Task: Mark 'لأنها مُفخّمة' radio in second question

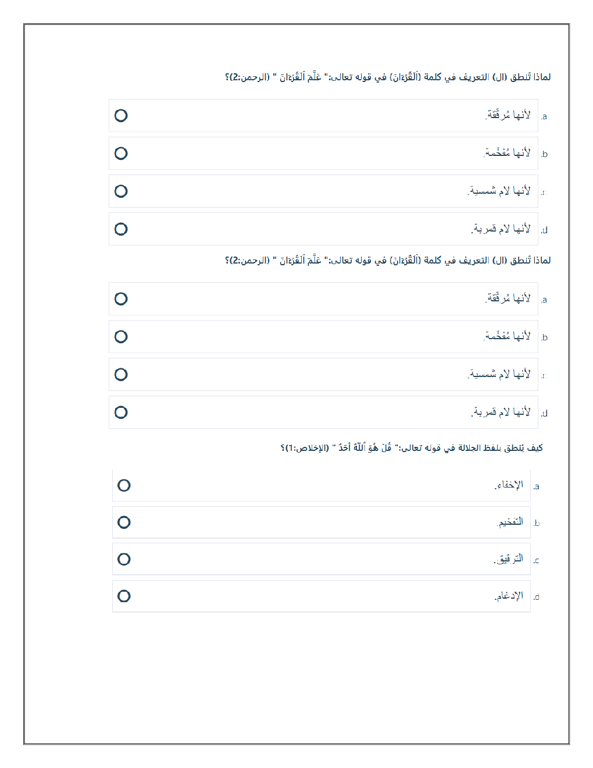Action: click(x=121, y=337)
